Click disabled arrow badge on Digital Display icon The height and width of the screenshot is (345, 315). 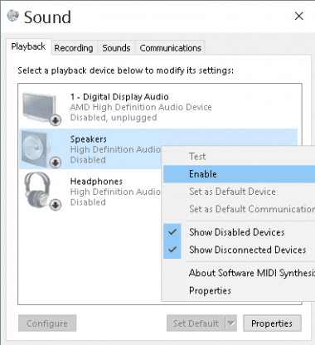(x=56, y=120)
